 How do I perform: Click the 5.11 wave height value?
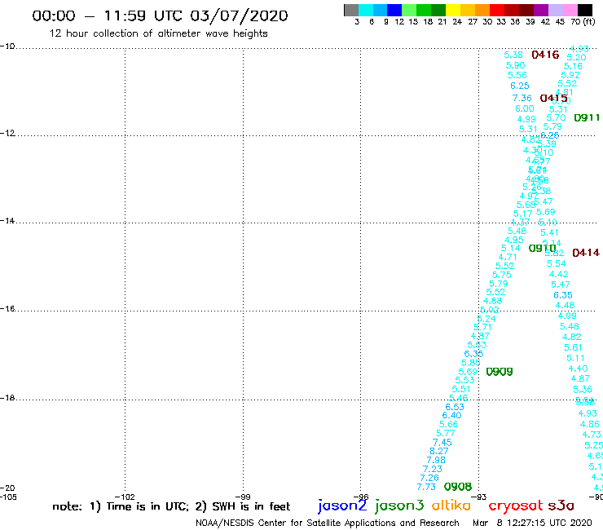pyautogui.click(x=575, y=358)
